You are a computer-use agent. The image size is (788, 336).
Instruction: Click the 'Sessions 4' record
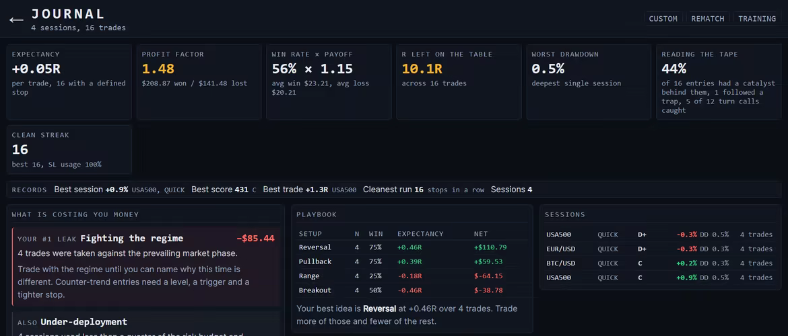point(511,190)
